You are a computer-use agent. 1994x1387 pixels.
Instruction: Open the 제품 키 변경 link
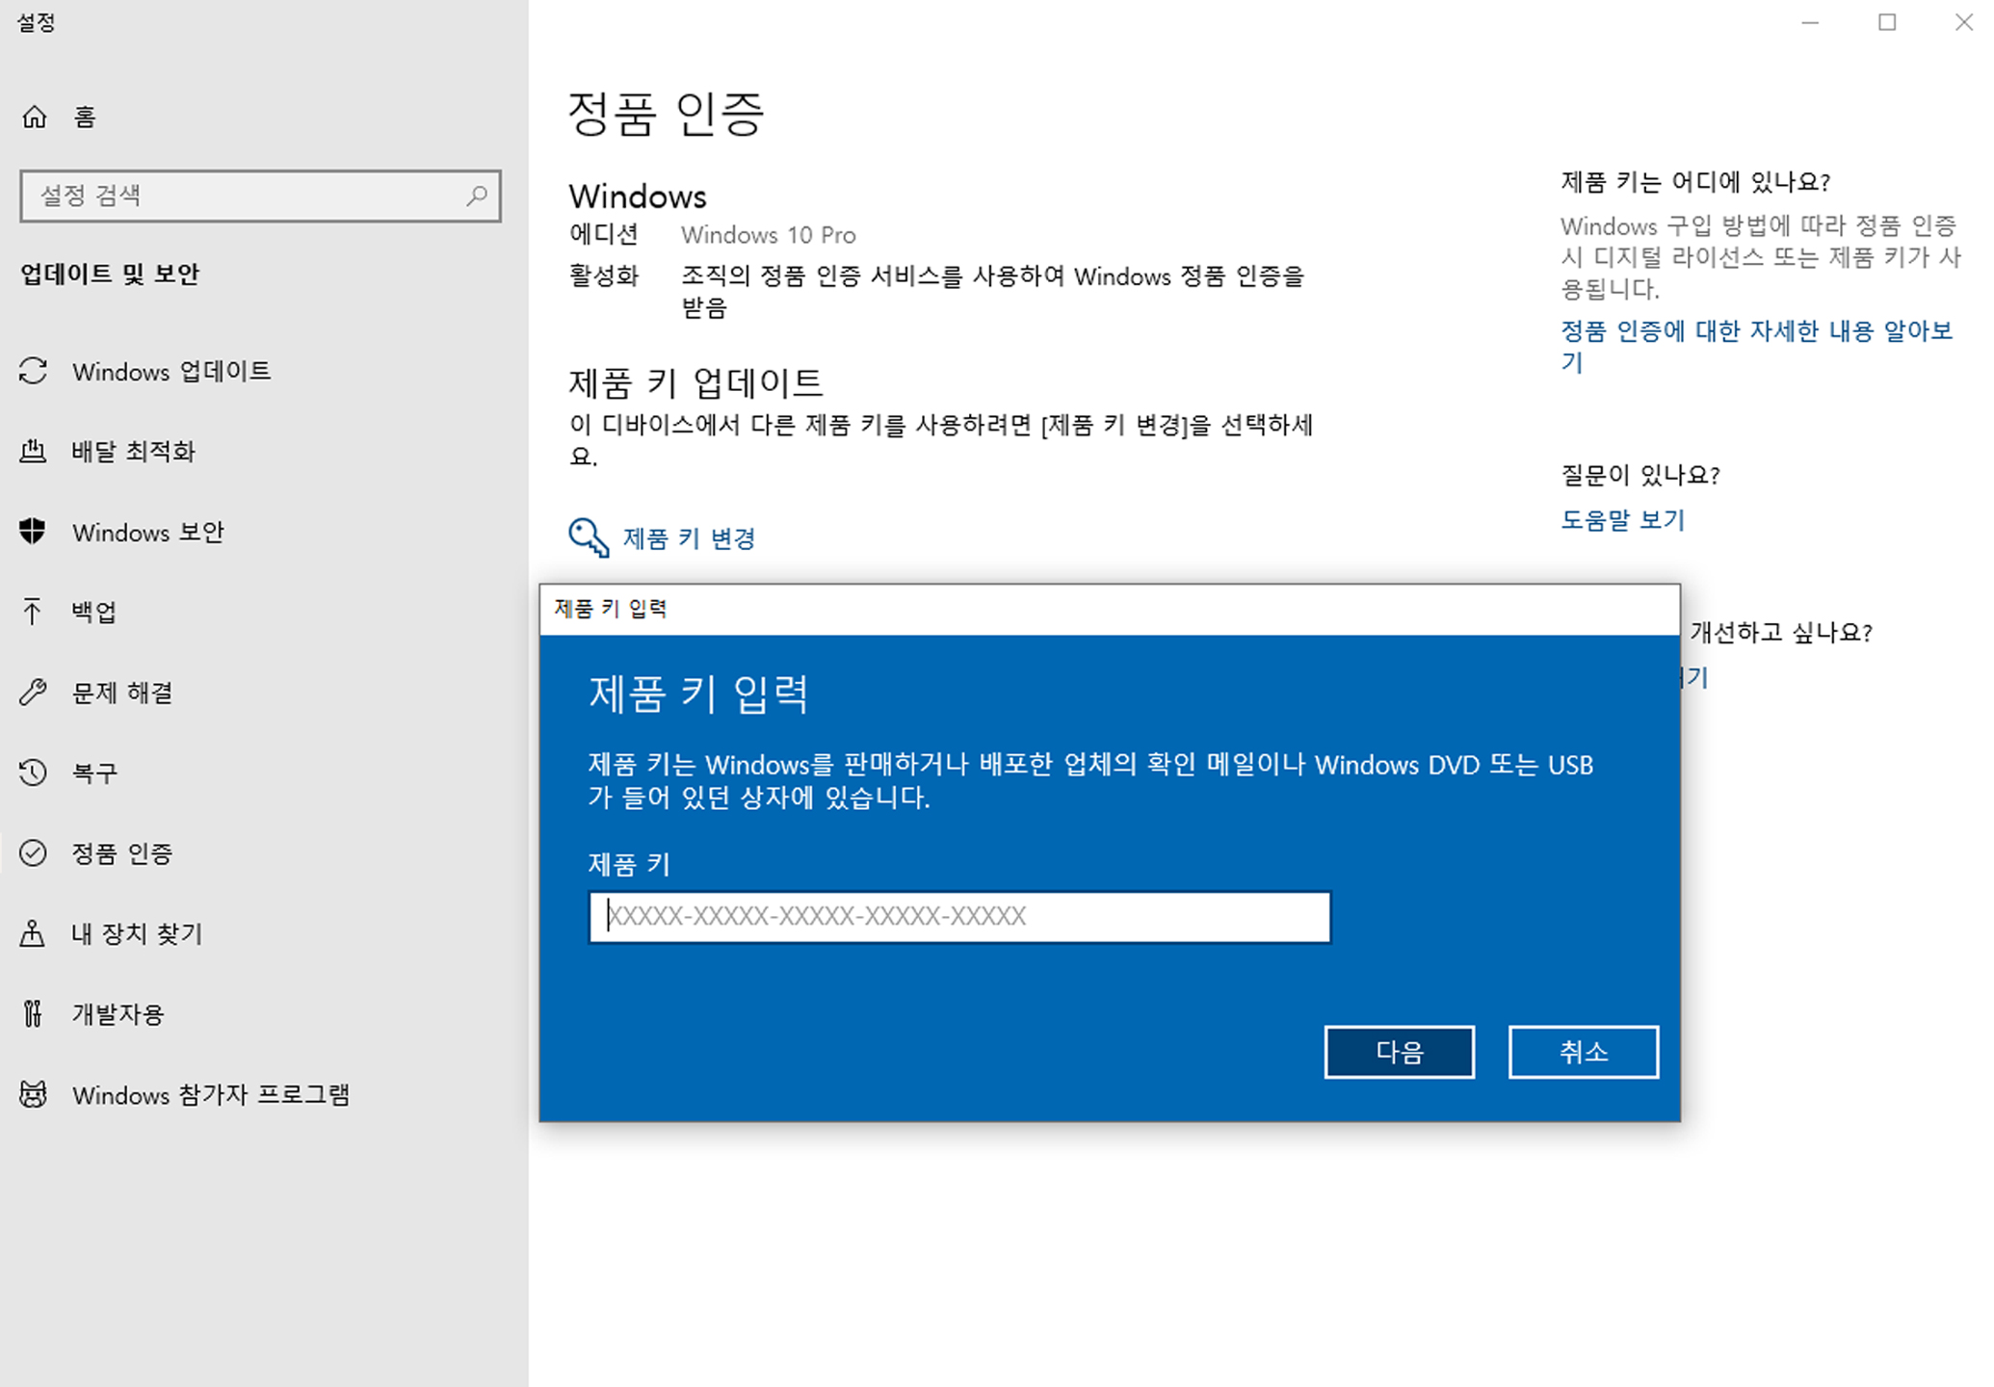(689, 538)
